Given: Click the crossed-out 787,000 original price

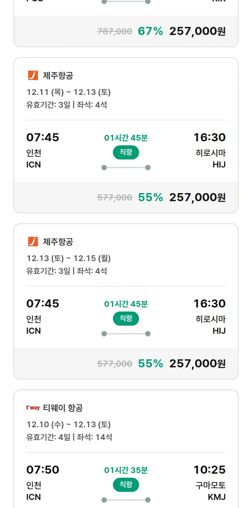Looking at the screenshot, I should click(115, 32).
